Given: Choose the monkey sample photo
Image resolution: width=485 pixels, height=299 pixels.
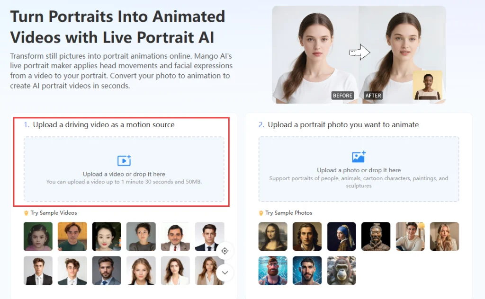Looking at the screenshot, I should pyautogui.click(x=341, y=271).
